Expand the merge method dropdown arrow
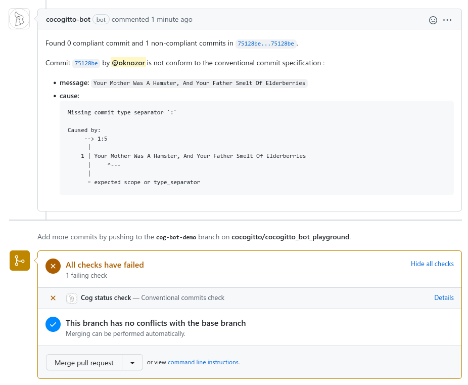This screenshot has width=468, height=385. pos(132,363)
